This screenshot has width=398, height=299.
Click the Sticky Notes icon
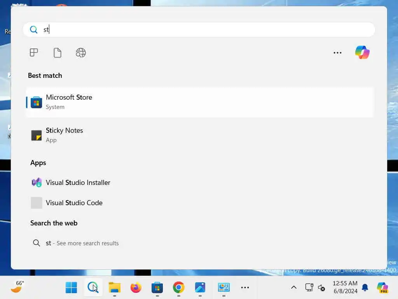pyautogui.click(x=36, y=135)
